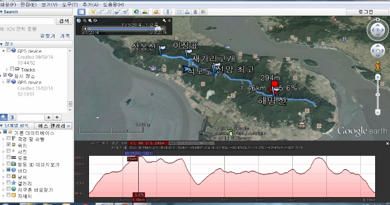The width and height of the screenshot is (390, 205).
Task: Open the record a tour tool
Action: pos(126,12)
